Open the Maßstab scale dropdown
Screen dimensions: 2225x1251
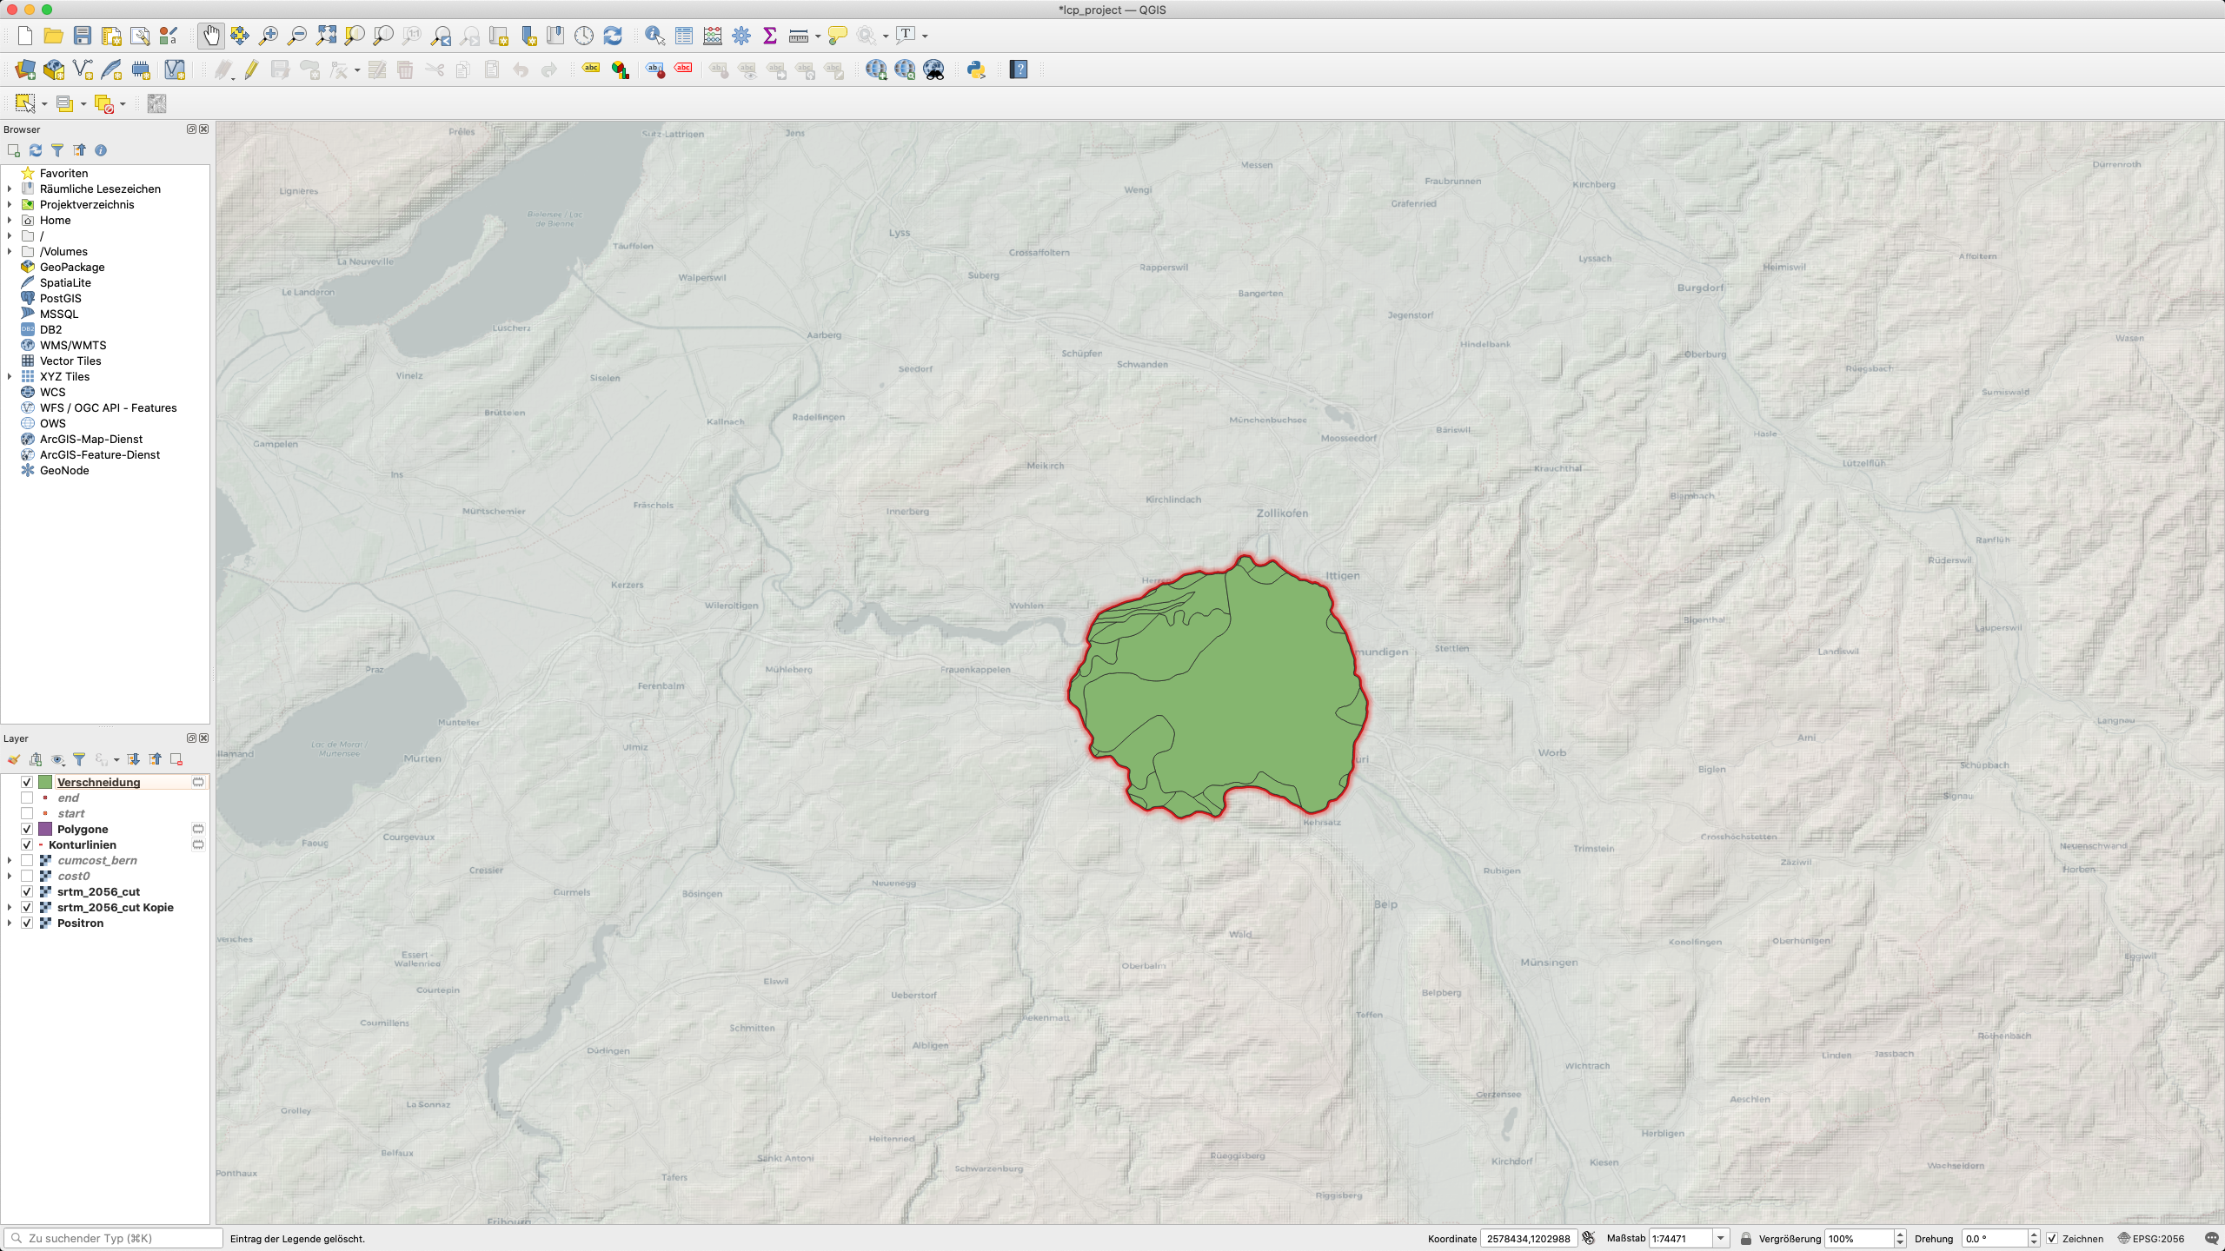(1721, 1238)
